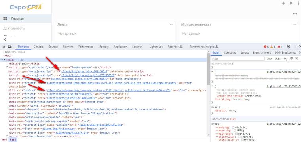
Task: Open Лента panel options menu
Action: pyautogui.click(x=171, y=24)
